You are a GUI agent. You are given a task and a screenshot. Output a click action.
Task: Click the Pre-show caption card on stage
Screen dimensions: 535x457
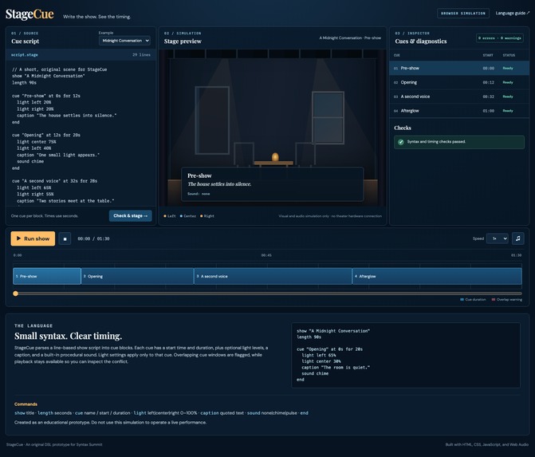272,184
